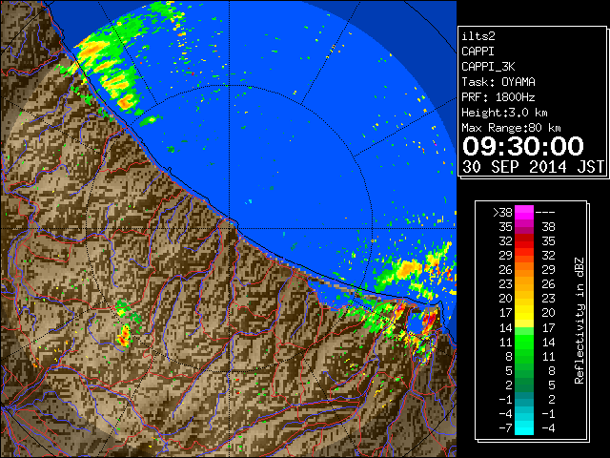The image size is (610, 458).
Task: Pick the dark red 32 to 35 swatch
Action: pos(524,241)
